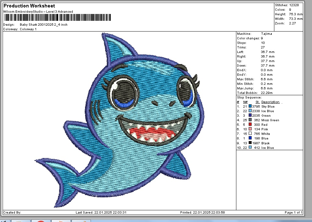Click the 'EndY:' label
The height and width of the screenshot is (222, 312).
click(x=242, y=75)
